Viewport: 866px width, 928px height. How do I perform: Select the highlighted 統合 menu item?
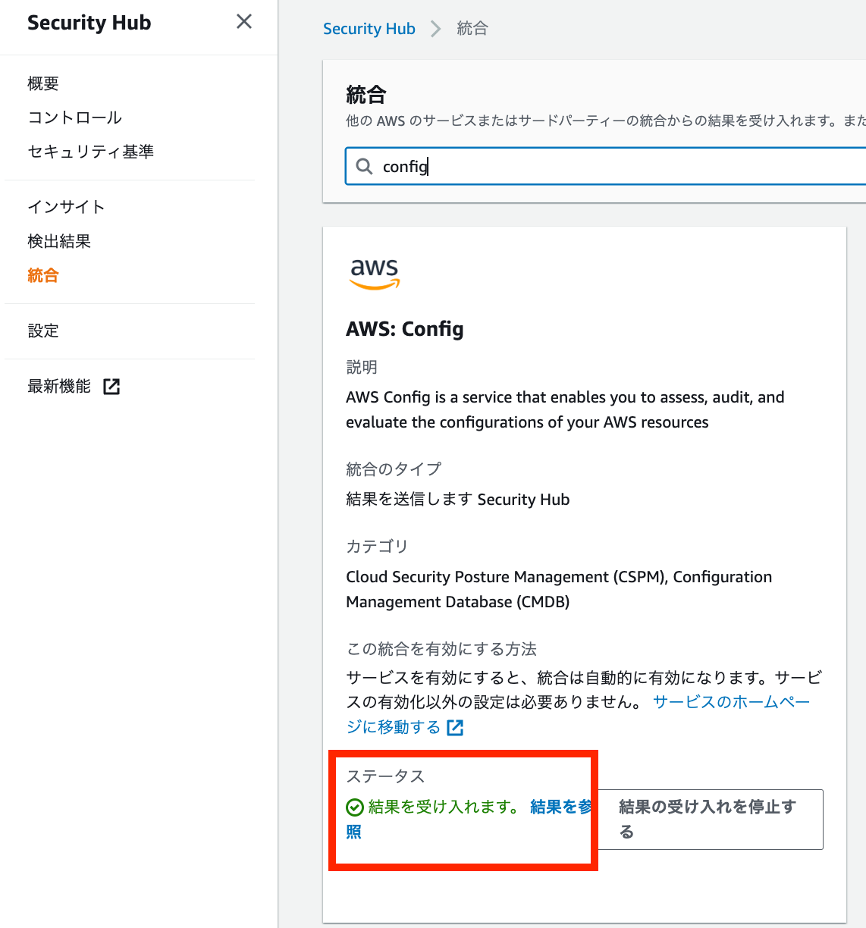pos(42,275)
